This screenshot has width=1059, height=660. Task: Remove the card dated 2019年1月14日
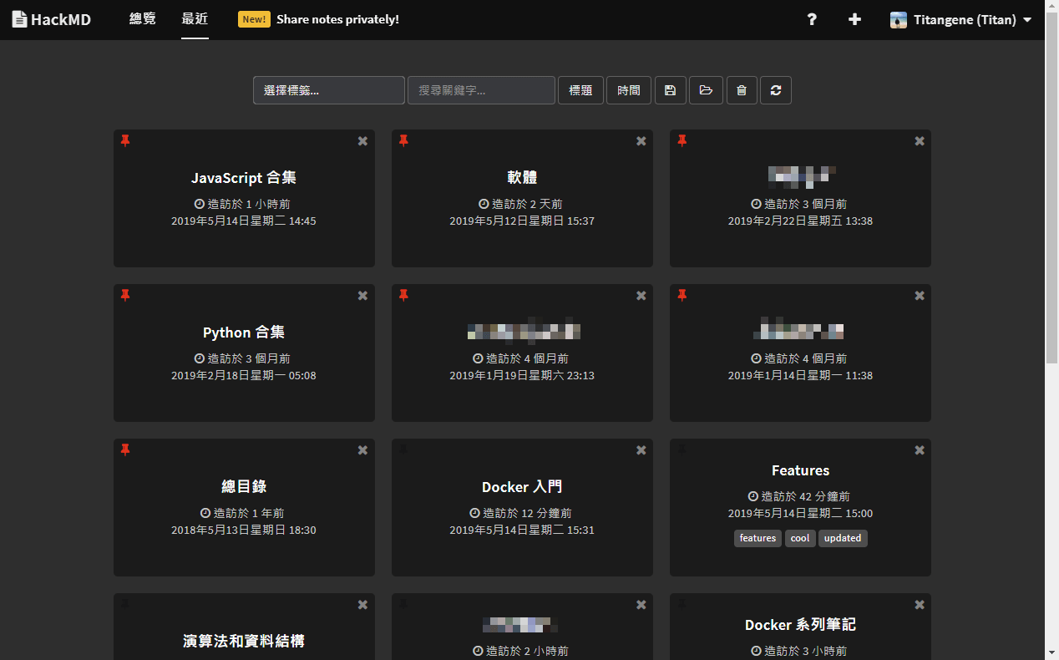click(919, 296)
